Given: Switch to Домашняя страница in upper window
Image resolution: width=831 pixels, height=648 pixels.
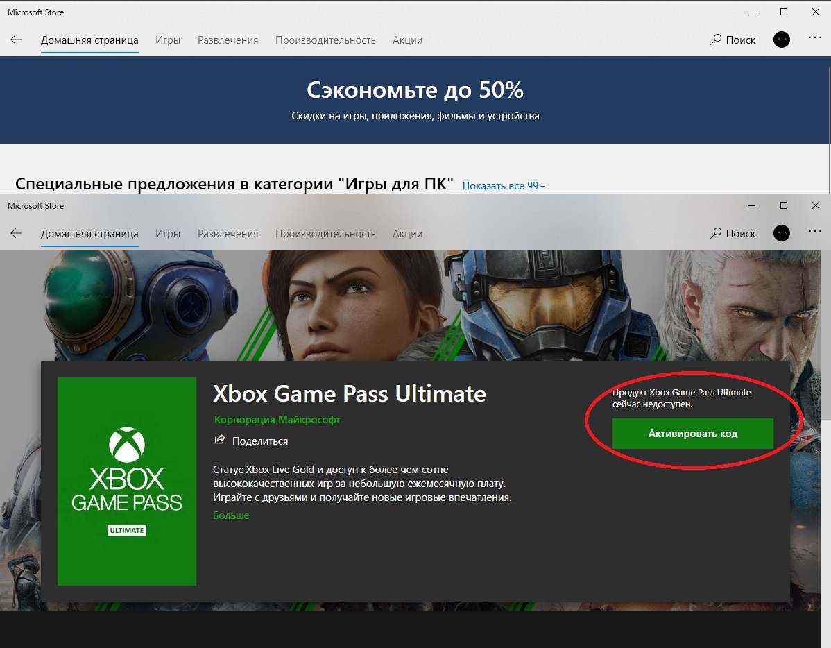Looking at the screenshot, I should pyautogui.click(x=89, y=40).
